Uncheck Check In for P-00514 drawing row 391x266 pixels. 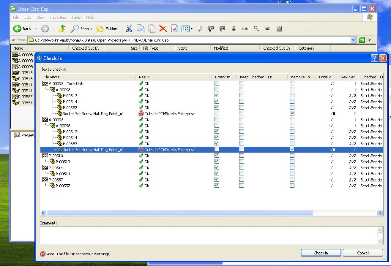tap(217, 167)
